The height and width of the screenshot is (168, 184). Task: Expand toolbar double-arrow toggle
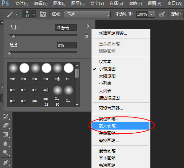[x=2, y=22]
